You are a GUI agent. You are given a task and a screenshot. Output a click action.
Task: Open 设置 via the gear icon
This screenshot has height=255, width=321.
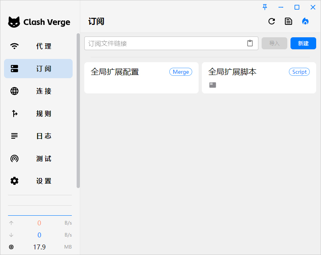click(14, 181)
